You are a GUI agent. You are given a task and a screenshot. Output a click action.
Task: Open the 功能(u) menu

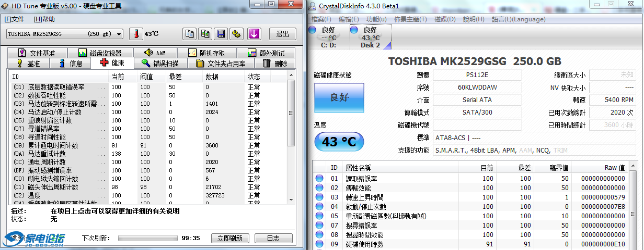click(376, 19)
